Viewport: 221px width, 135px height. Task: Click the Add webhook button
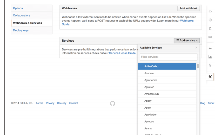click(x=189, y=8)
